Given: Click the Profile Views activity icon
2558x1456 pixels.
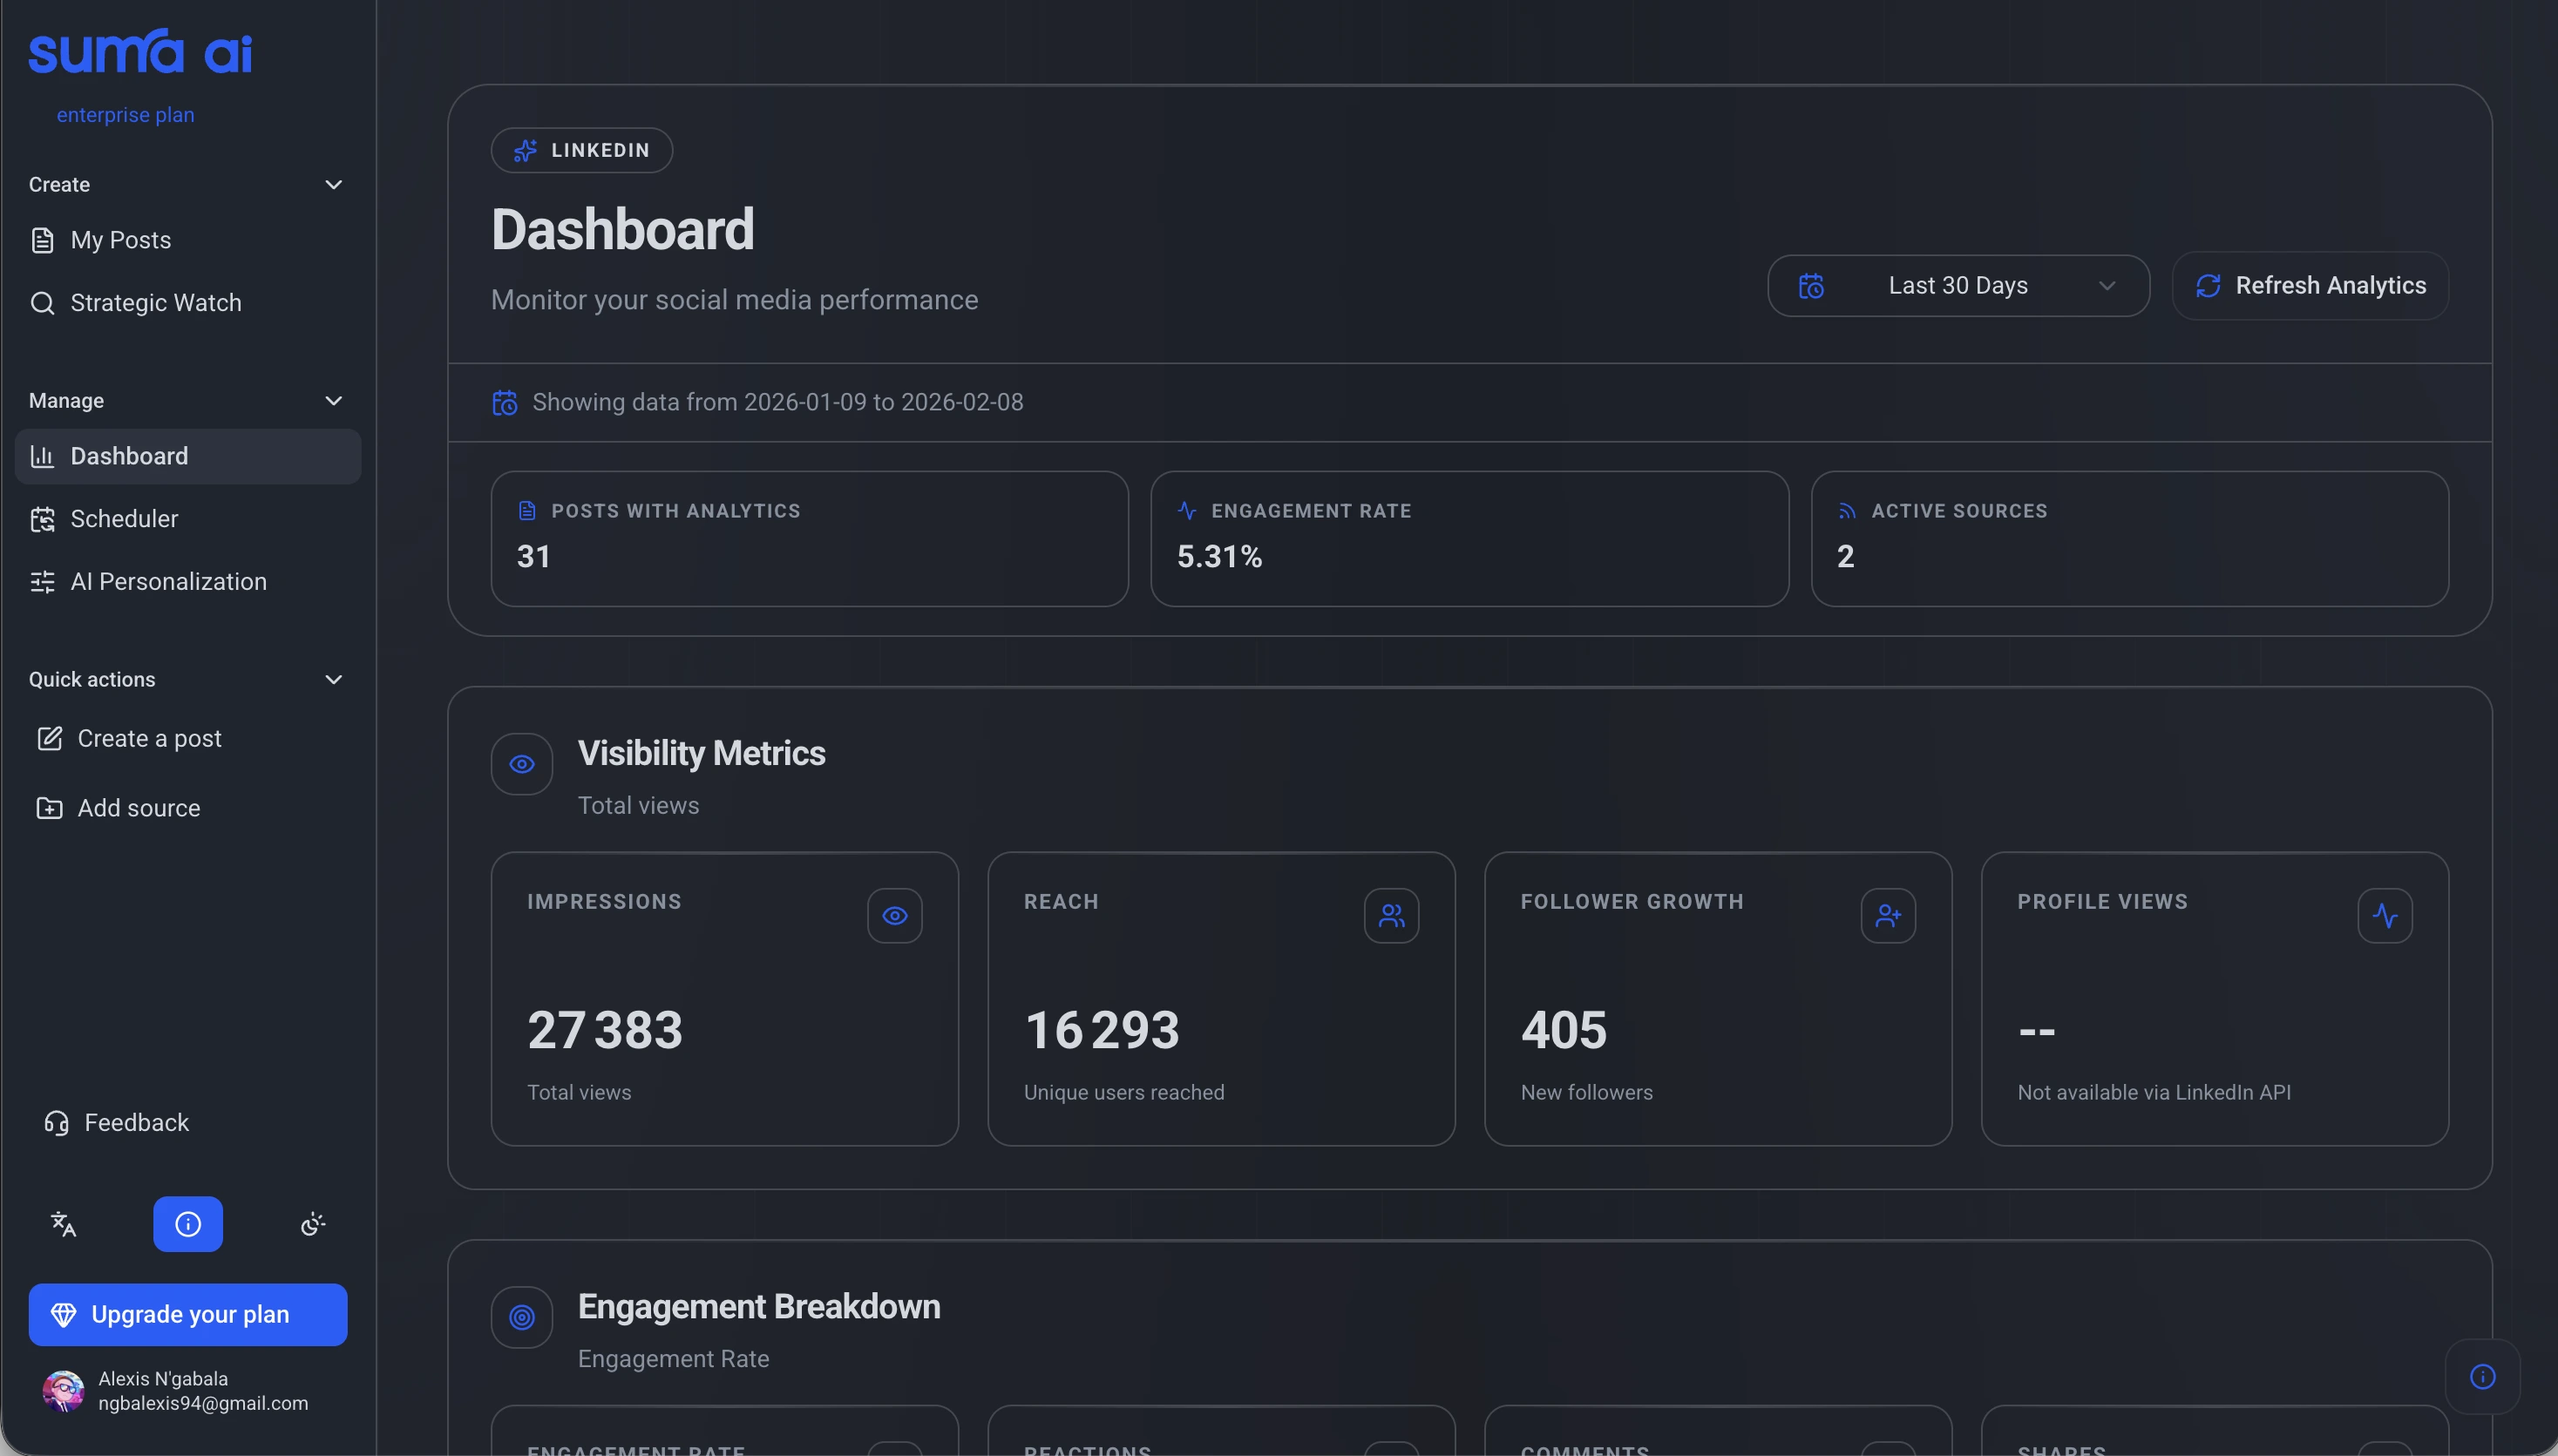Looking at the screenshot, I should [2384, 916].
